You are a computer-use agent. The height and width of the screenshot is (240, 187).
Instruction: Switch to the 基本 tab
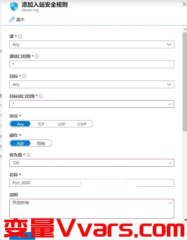(20, 20)
